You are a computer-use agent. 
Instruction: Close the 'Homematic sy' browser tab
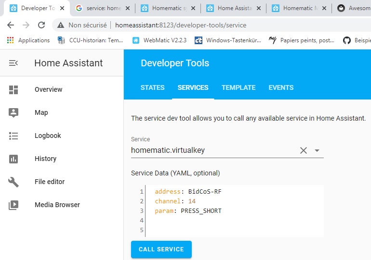coord(193,8)
